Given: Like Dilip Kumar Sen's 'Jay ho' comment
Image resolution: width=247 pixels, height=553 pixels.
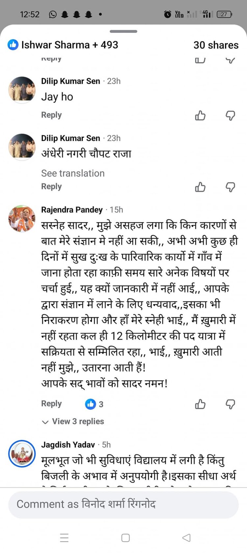Looking at the screenshot, I should [200, 116].
